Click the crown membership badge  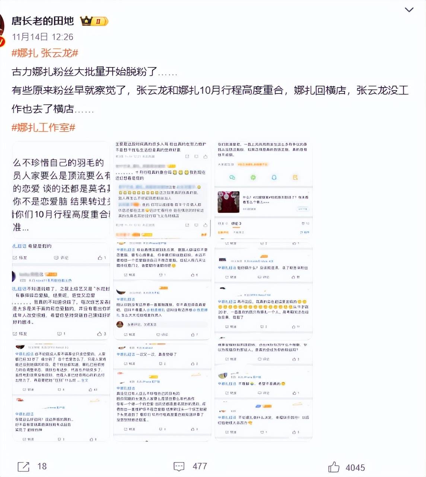click(x=94, y=21)
